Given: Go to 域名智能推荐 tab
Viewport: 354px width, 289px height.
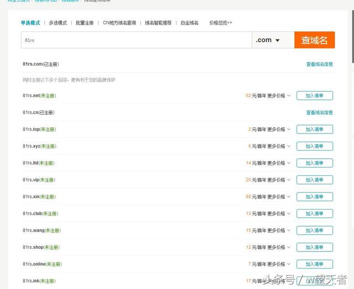Looking at the screenshot, I should click(158, 23).
